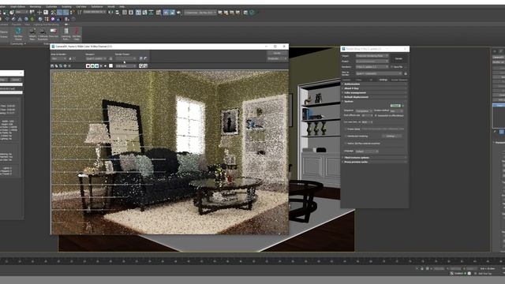Open Production render mode dropdown in frame window
The height and width of the screenshot is (284, 505).
click(277, 58)
